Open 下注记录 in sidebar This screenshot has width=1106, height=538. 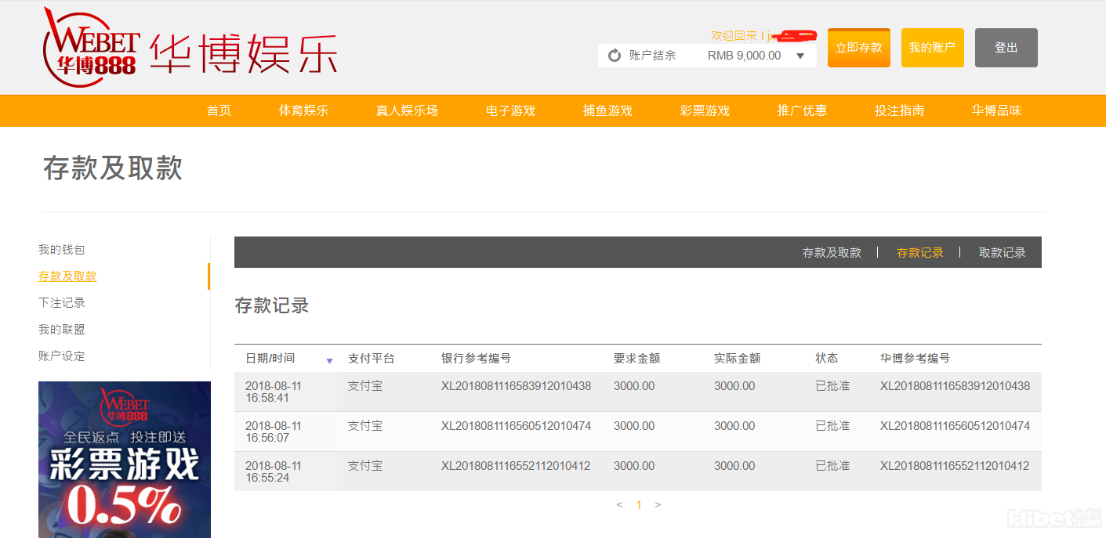click(x=61, y=303)
